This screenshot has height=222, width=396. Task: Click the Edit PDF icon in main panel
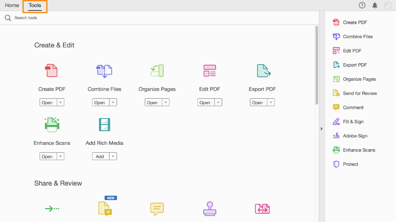tap(209, 71)
